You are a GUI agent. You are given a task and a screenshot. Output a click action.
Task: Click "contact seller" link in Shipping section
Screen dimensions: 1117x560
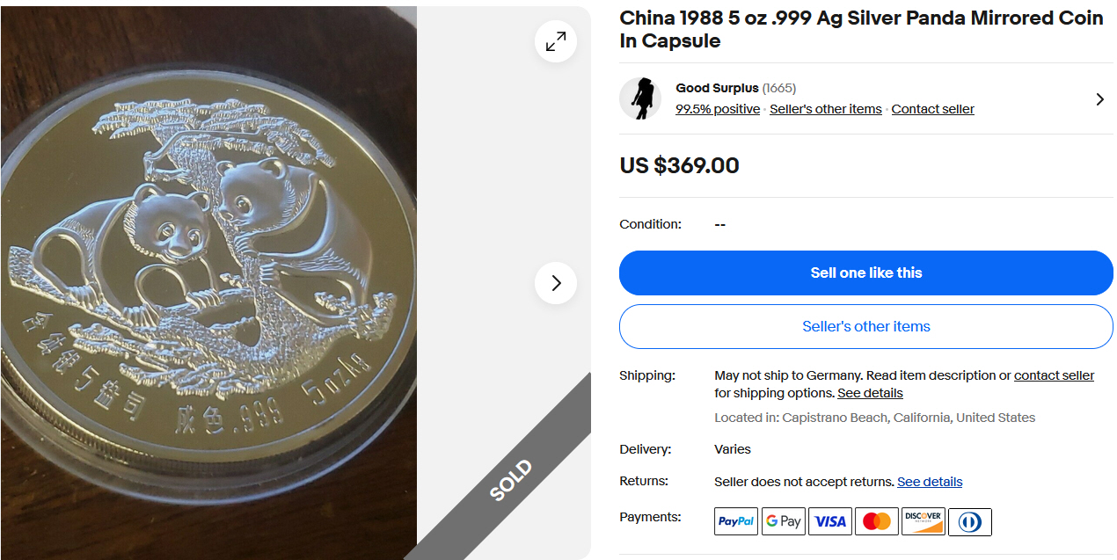pyautogui.click(x=1054, y=375)
